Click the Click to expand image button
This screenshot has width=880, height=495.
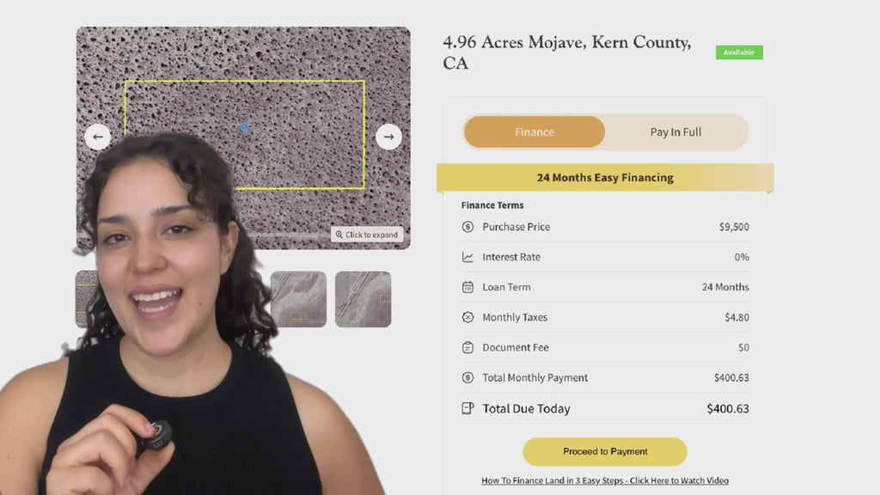pos(366,235)
